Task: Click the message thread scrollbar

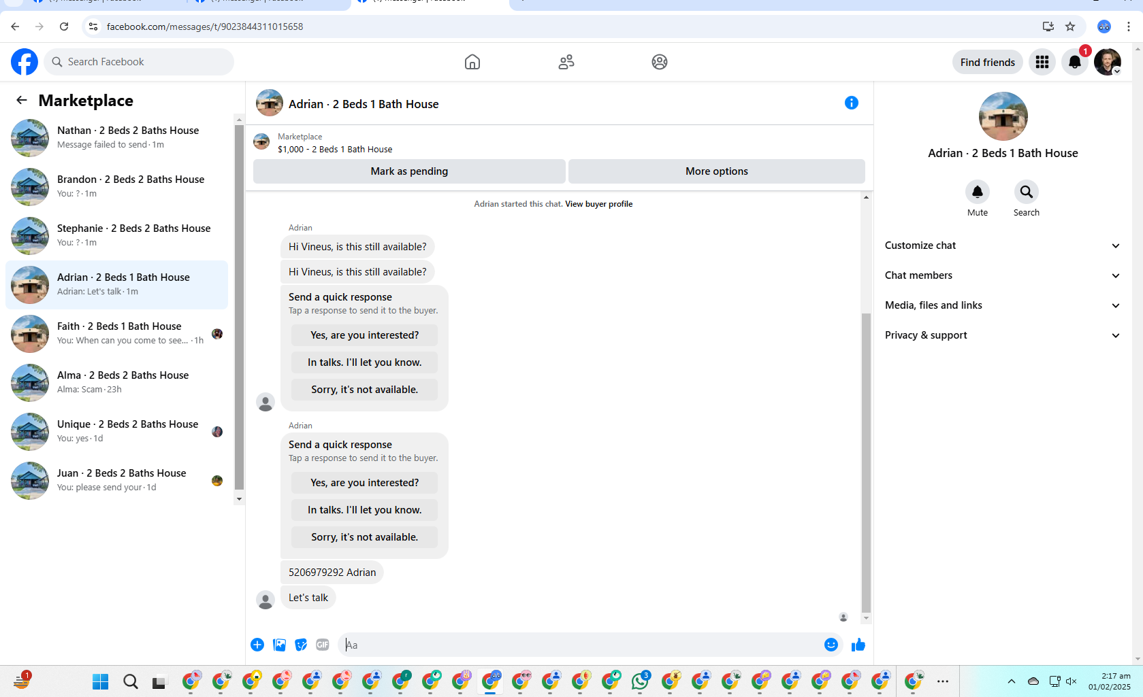Action: (866, 462)
